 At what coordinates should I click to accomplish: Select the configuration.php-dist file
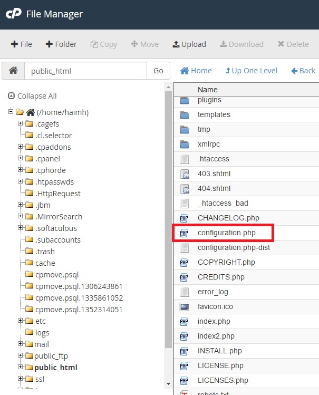click(234, 248)
